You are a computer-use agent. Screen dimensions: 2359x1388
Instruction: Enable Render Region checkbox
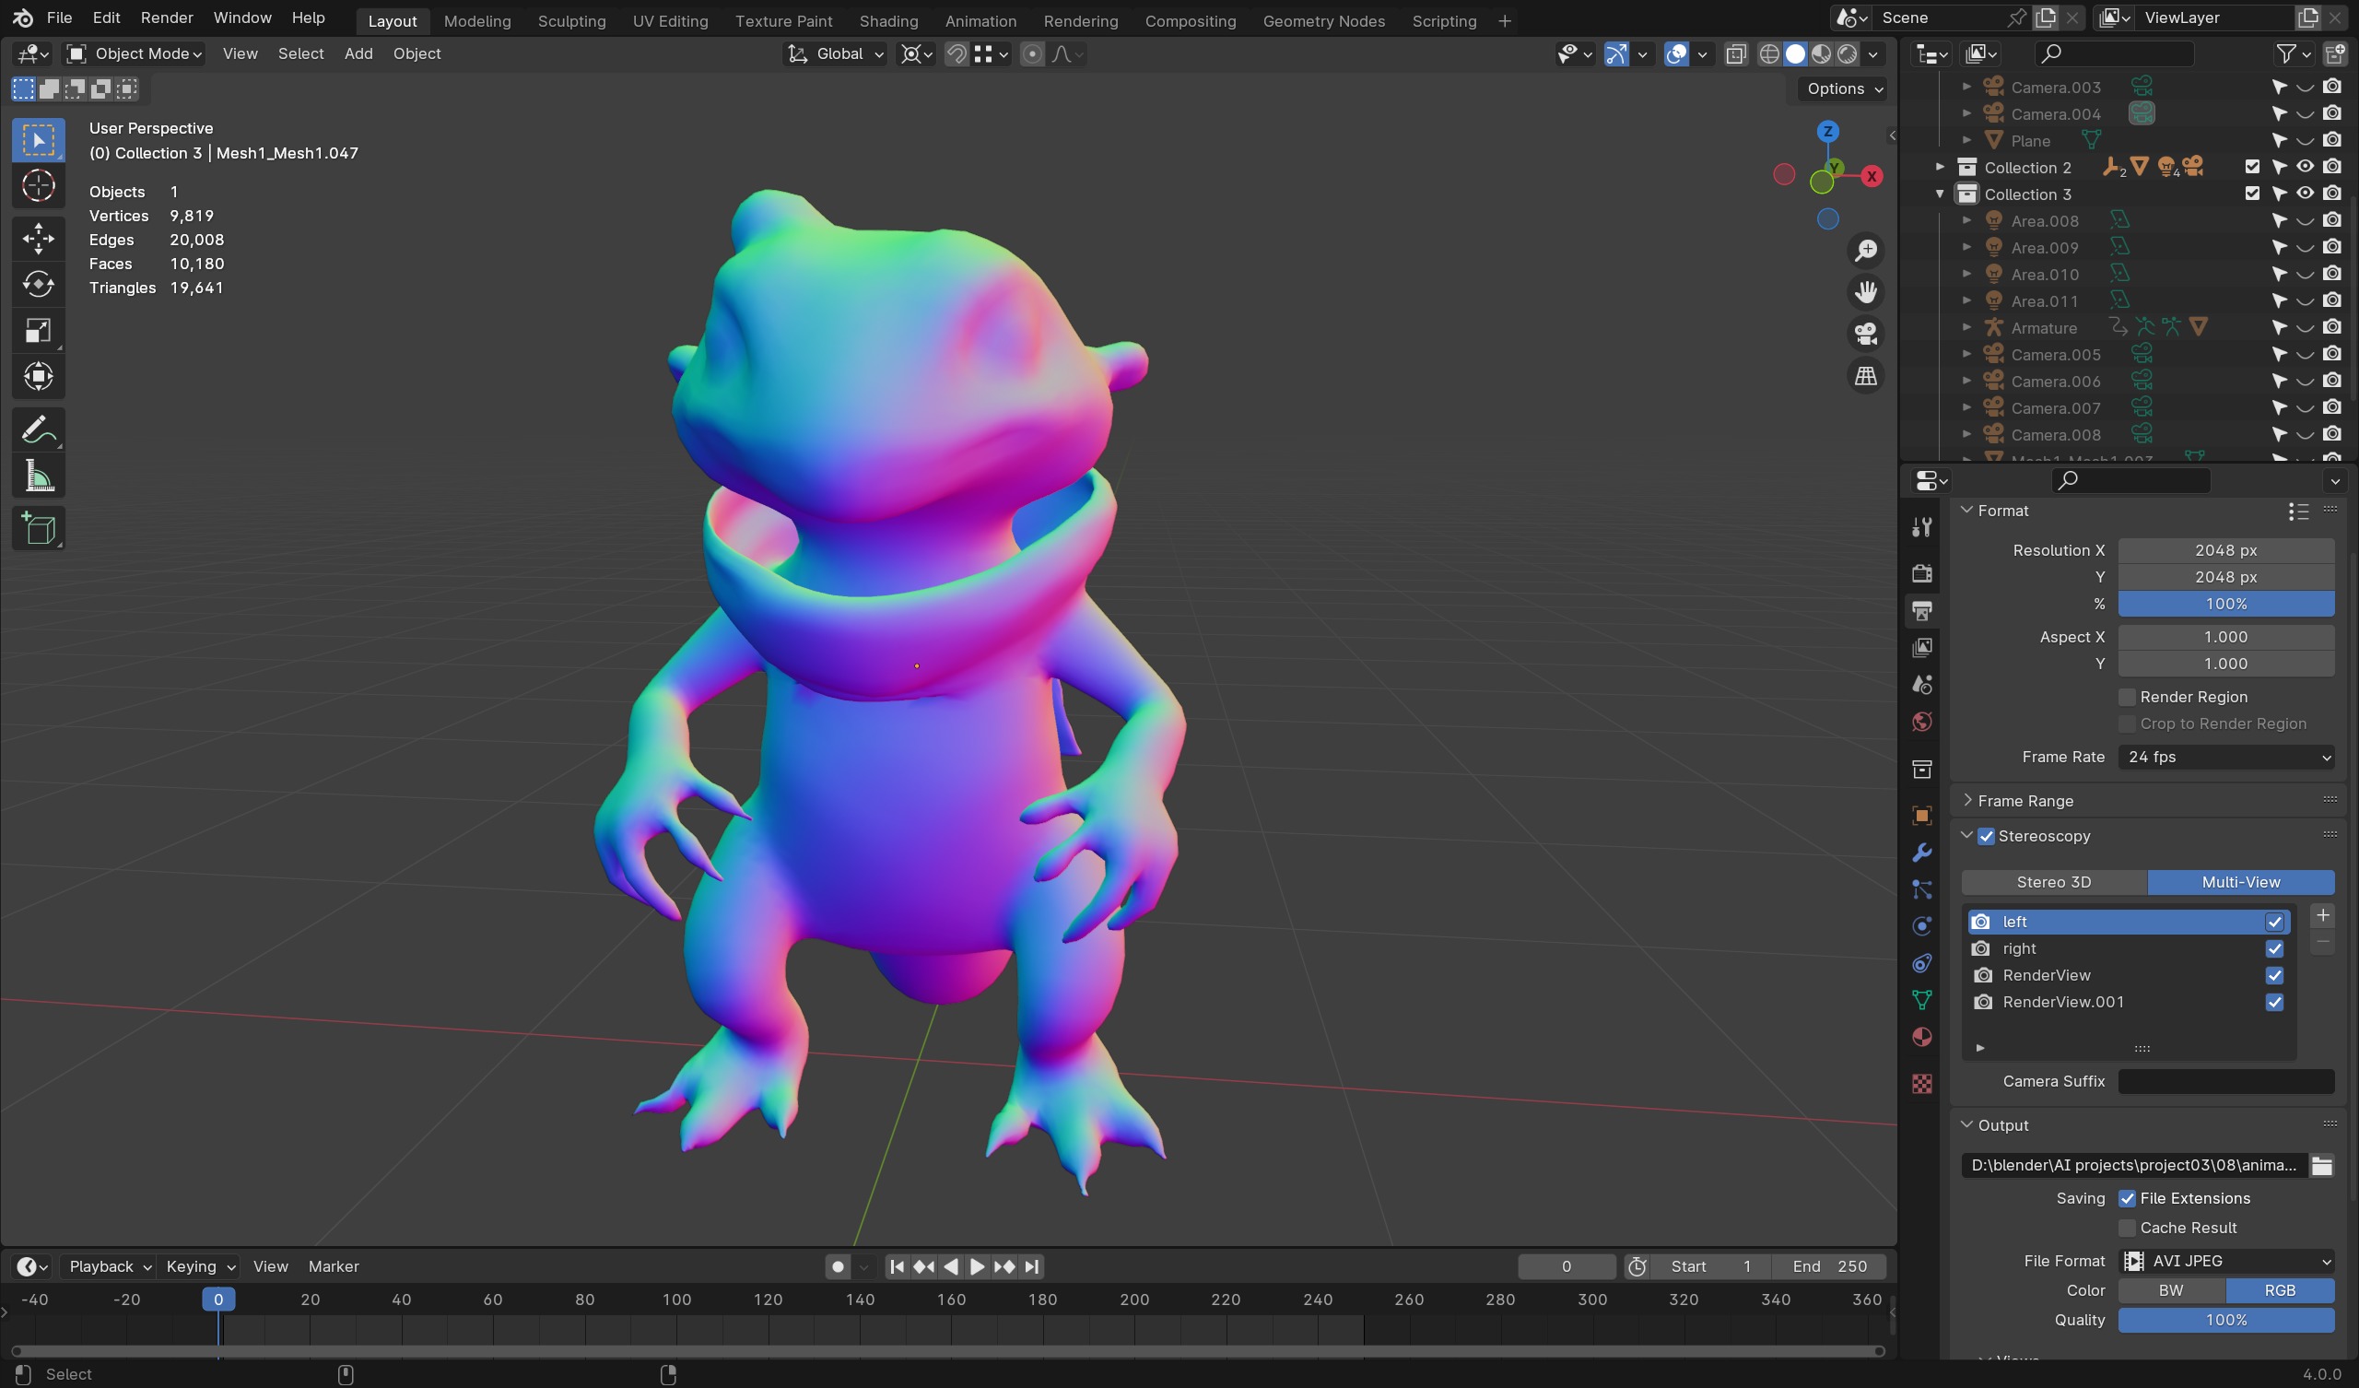point(2127,697)
